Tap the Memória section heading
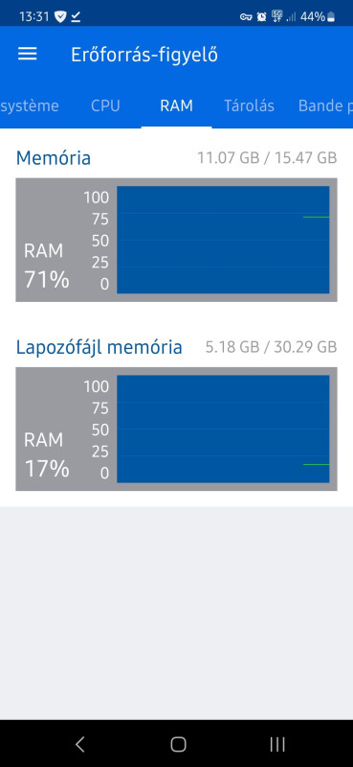Screen dimensions: 353x767 coord(54,158)
